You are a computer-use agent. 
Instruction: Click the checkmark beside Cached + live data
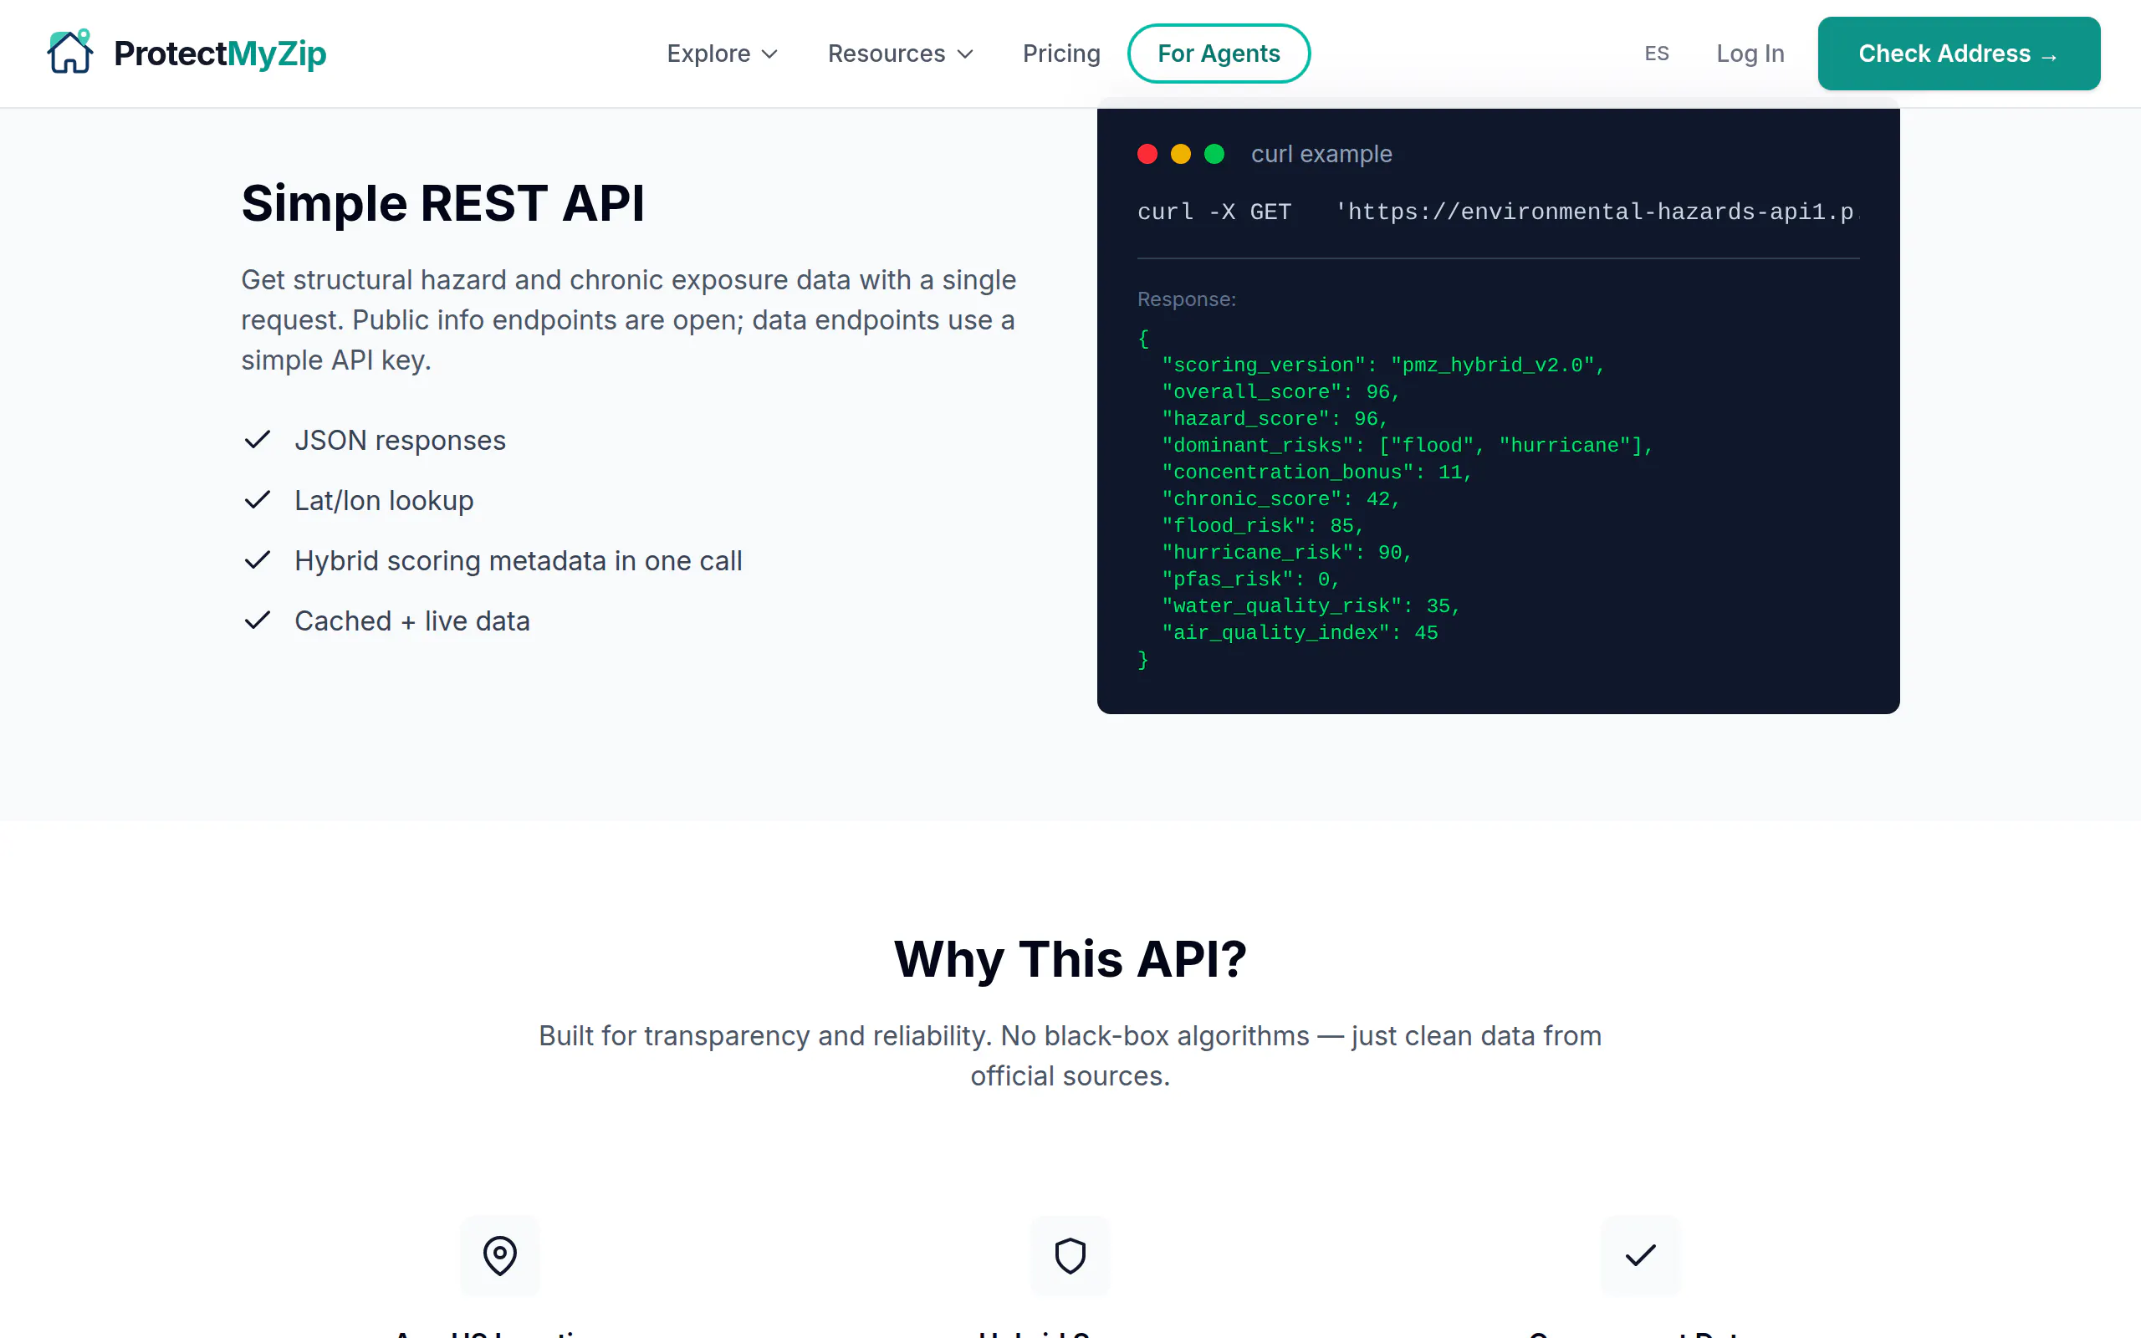pyautogui.click(x=257, y=620)
